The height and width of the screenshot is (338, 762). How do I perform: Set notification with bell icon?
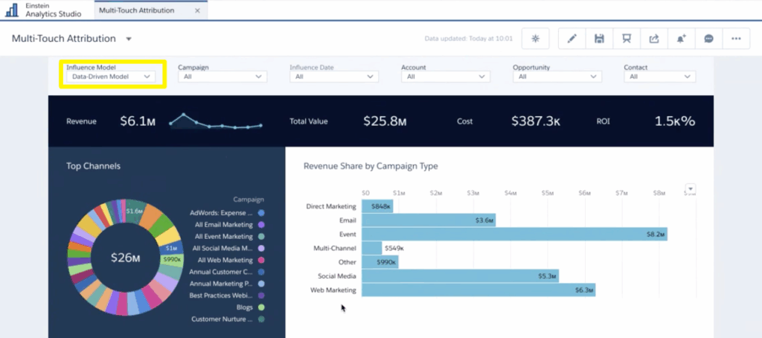click(x=682, y=39)
